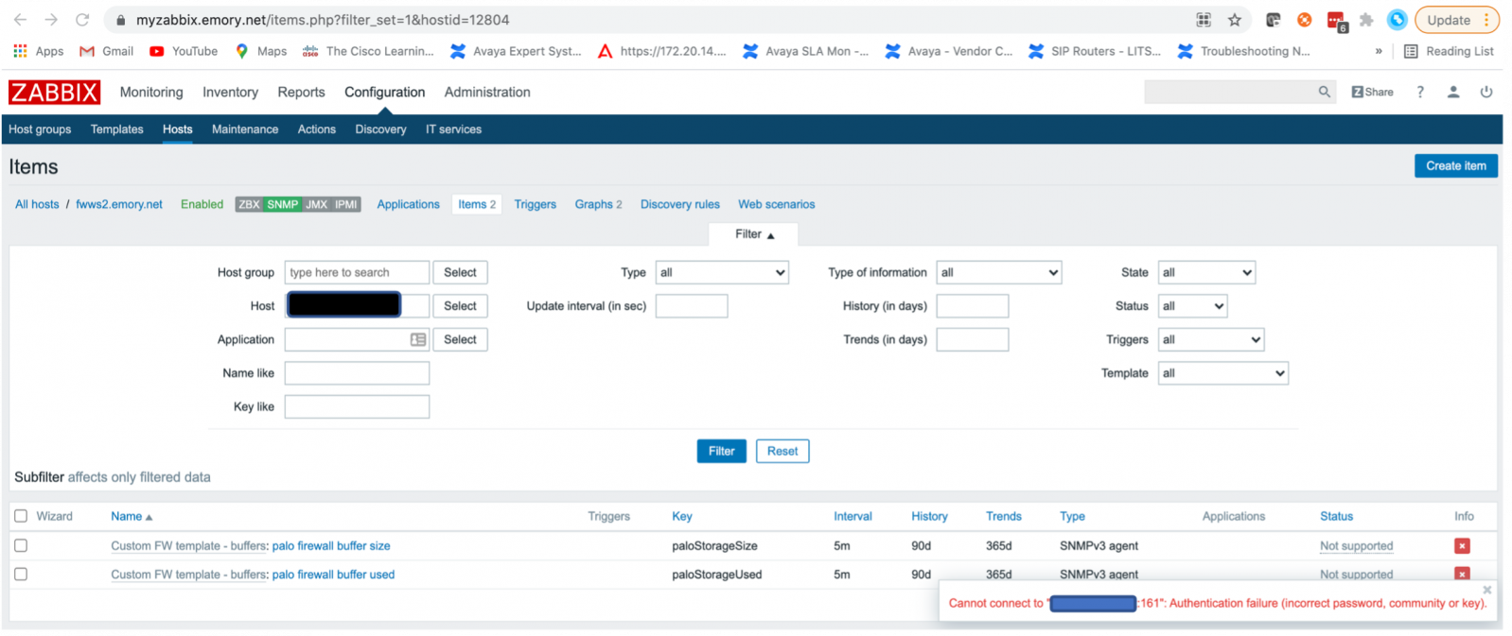This screenshot has height=636, width=1512.
Task: Sign out using the power icon
Action: coord(1486,92)
